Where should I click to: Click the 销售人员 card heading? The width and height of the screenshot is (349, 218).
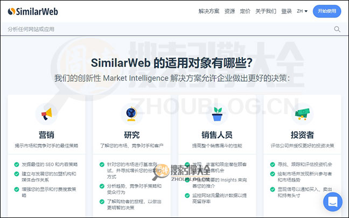[x=217, y=135]
